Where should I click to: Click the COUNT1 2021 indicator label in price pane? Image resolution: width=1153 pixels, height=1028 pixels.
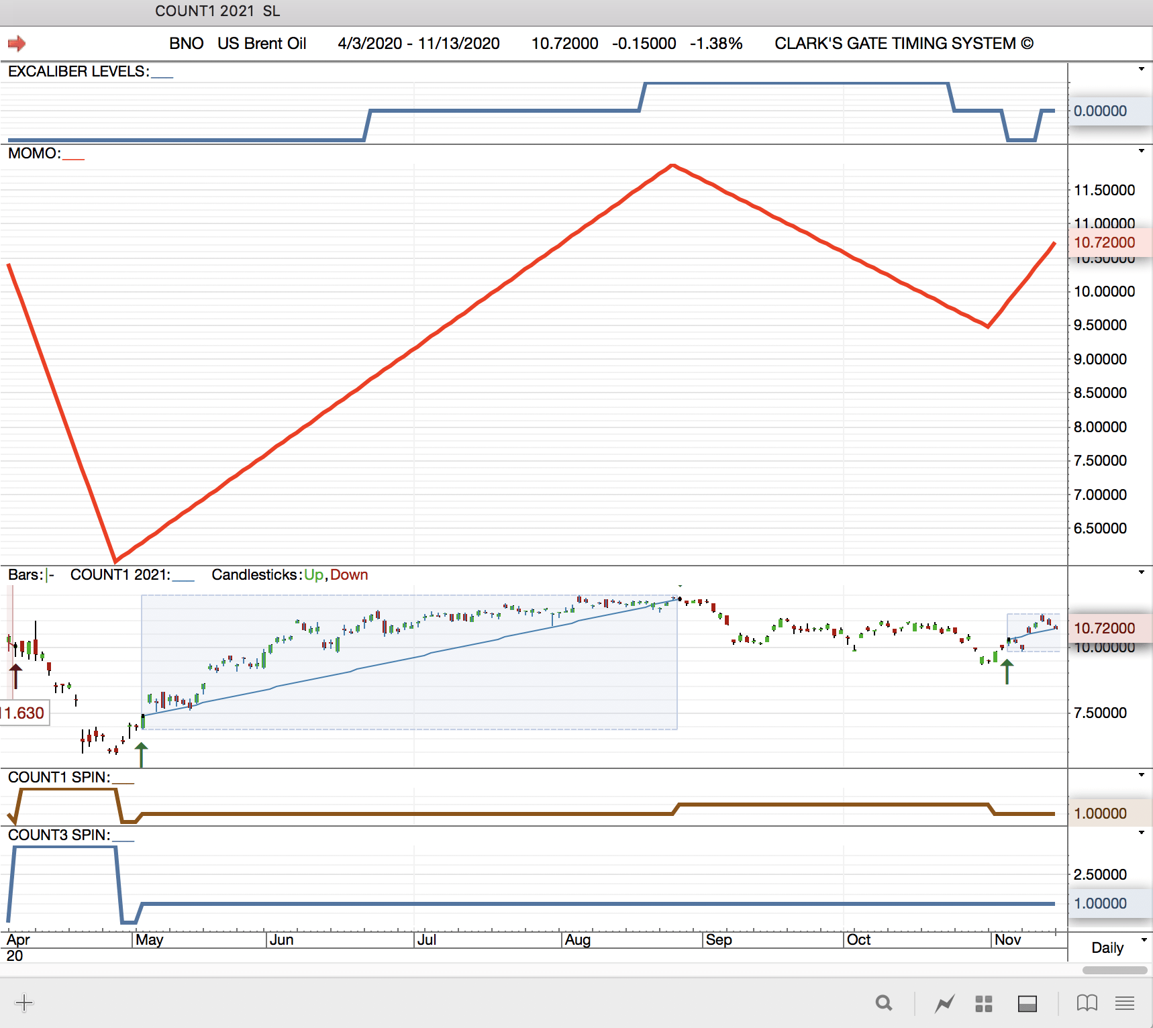coord(120,574)
